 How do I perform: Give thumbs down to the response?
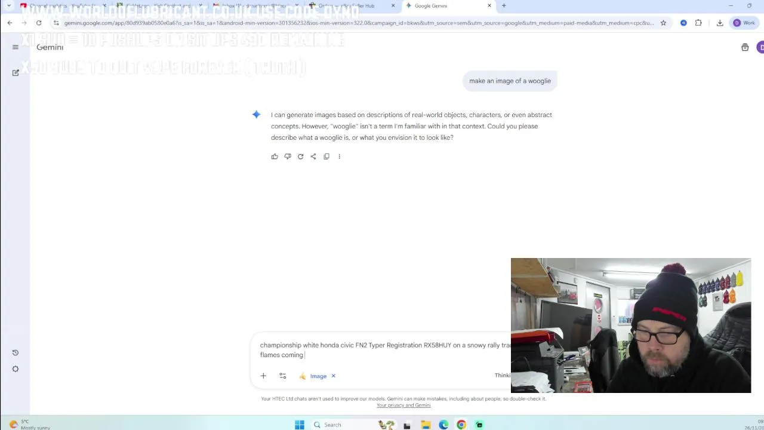coord(288,156)
